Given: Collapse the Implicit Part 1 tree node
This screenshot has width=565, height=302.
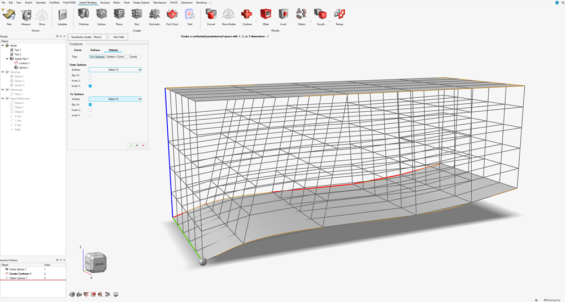Looking at the screenshot, I should (x=7, y=59).
